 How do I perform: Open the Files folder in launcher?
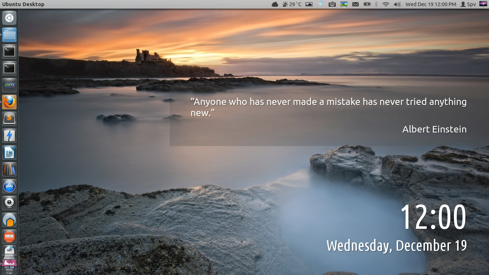click(9, 35)
